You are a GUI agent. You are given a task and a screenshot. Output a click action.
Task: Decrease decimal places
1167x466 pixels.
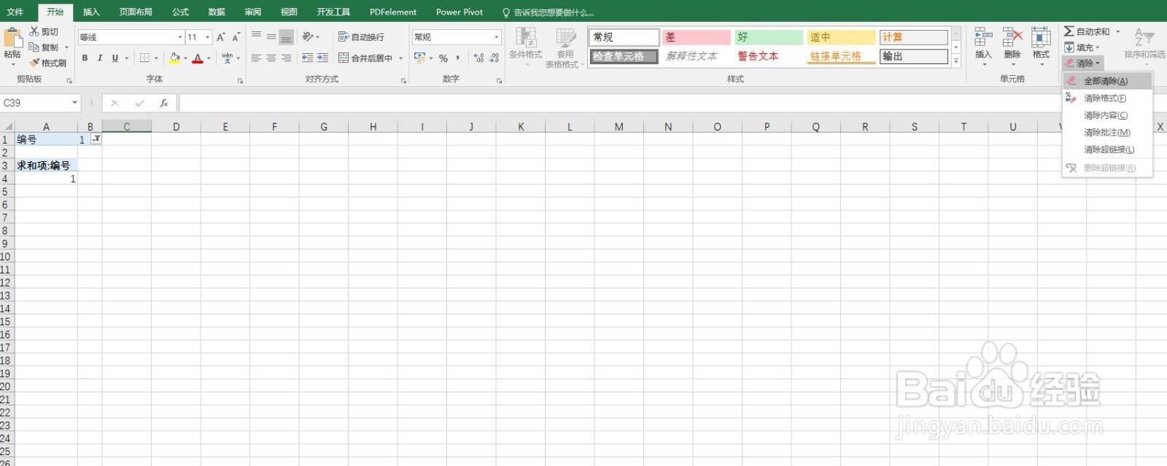coord(494,58)
